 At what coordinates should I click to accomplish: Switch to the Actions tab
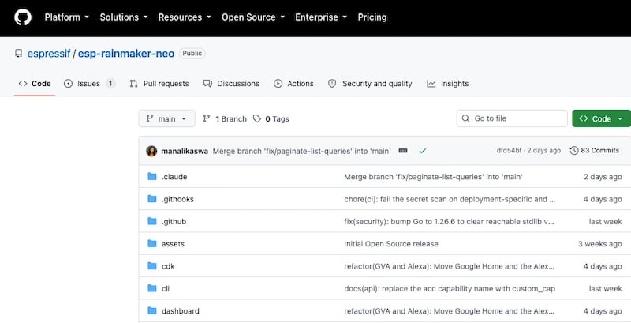(293, 84)
